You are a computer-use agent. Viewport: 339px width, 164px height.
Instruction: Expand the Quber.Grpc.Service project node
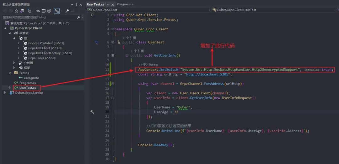pyautogui.click(x=5, y=93)
